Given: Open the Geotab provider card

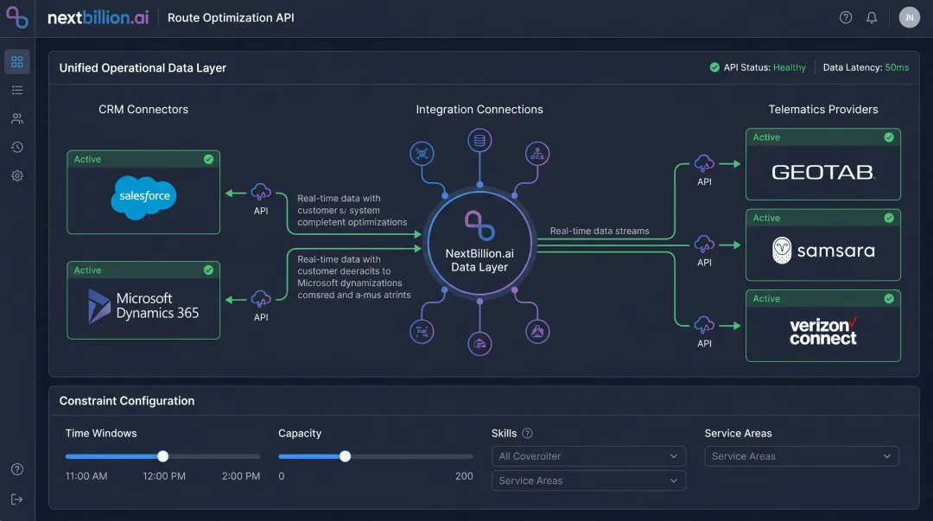Looking at the screenshot, I should [x=823, y=164].
